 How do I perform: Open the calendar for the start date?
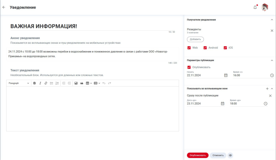tap(226, 75)
